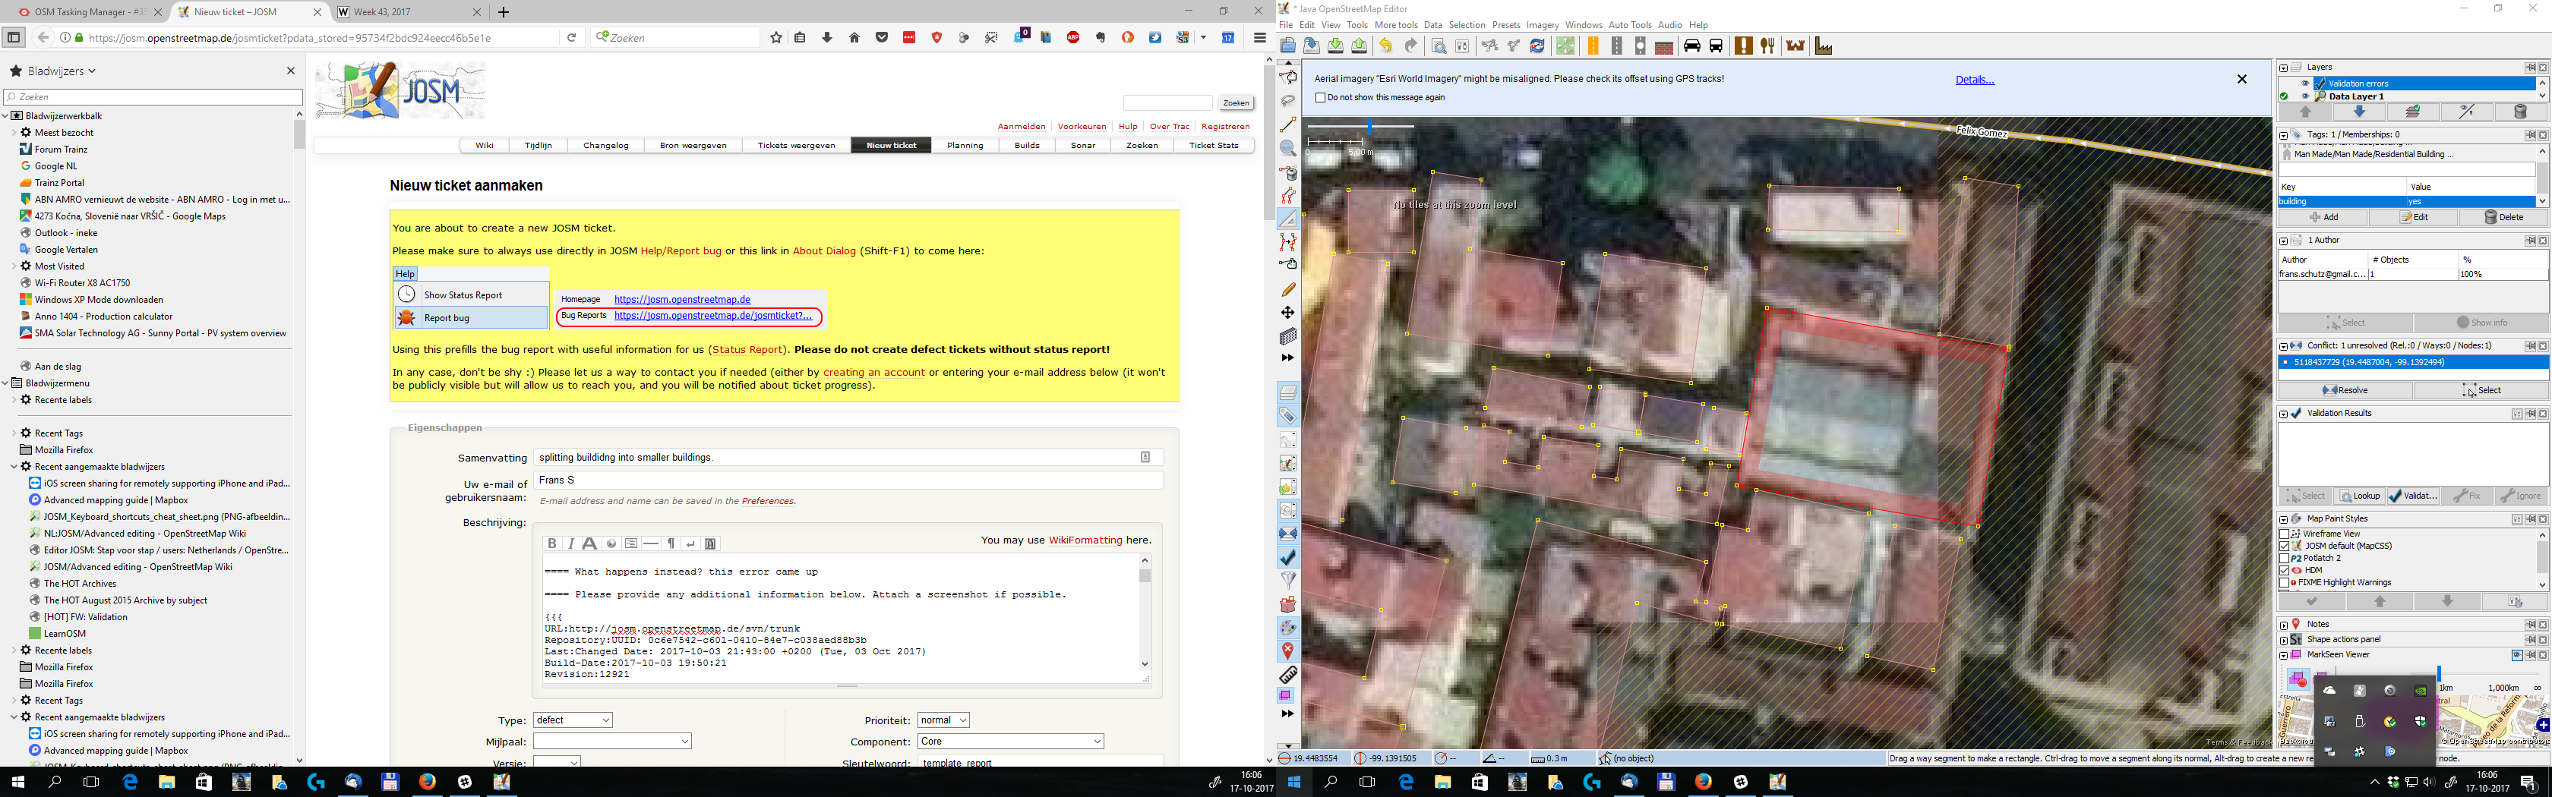Switch to Tickets weergeven tab
The image size is (2552, 797).
797,146
